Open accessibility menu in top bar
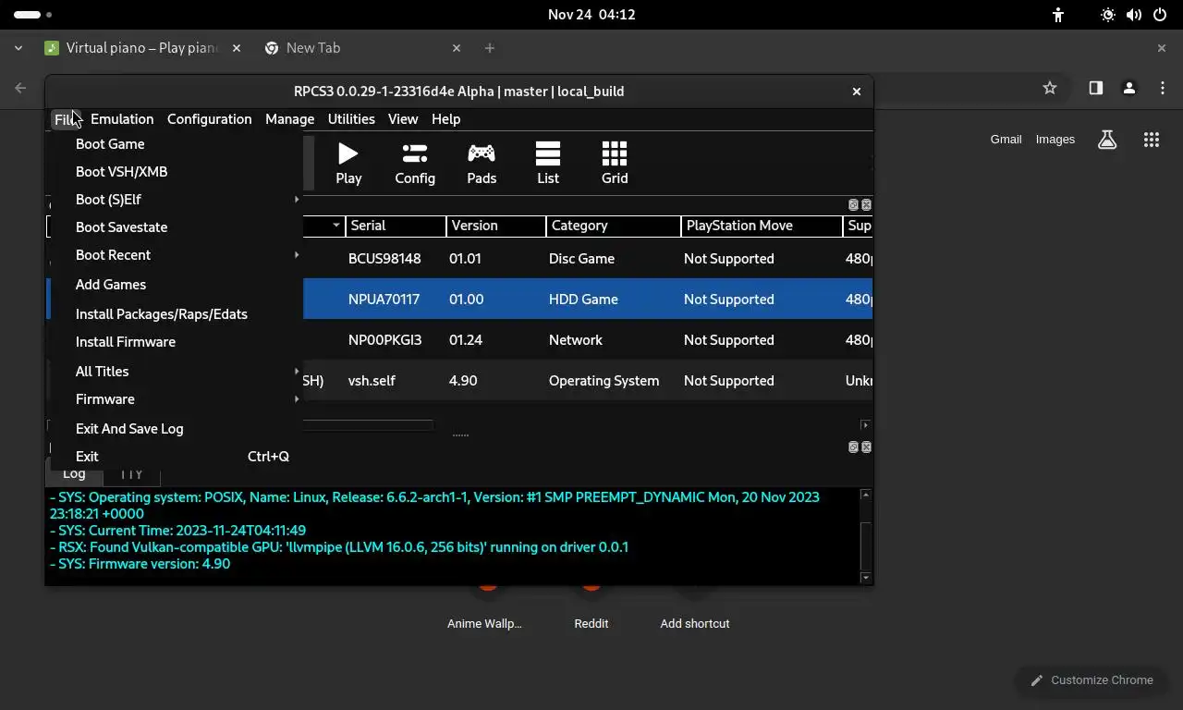The width and height of the screenshot is (1183, 710). (1058, 15)
